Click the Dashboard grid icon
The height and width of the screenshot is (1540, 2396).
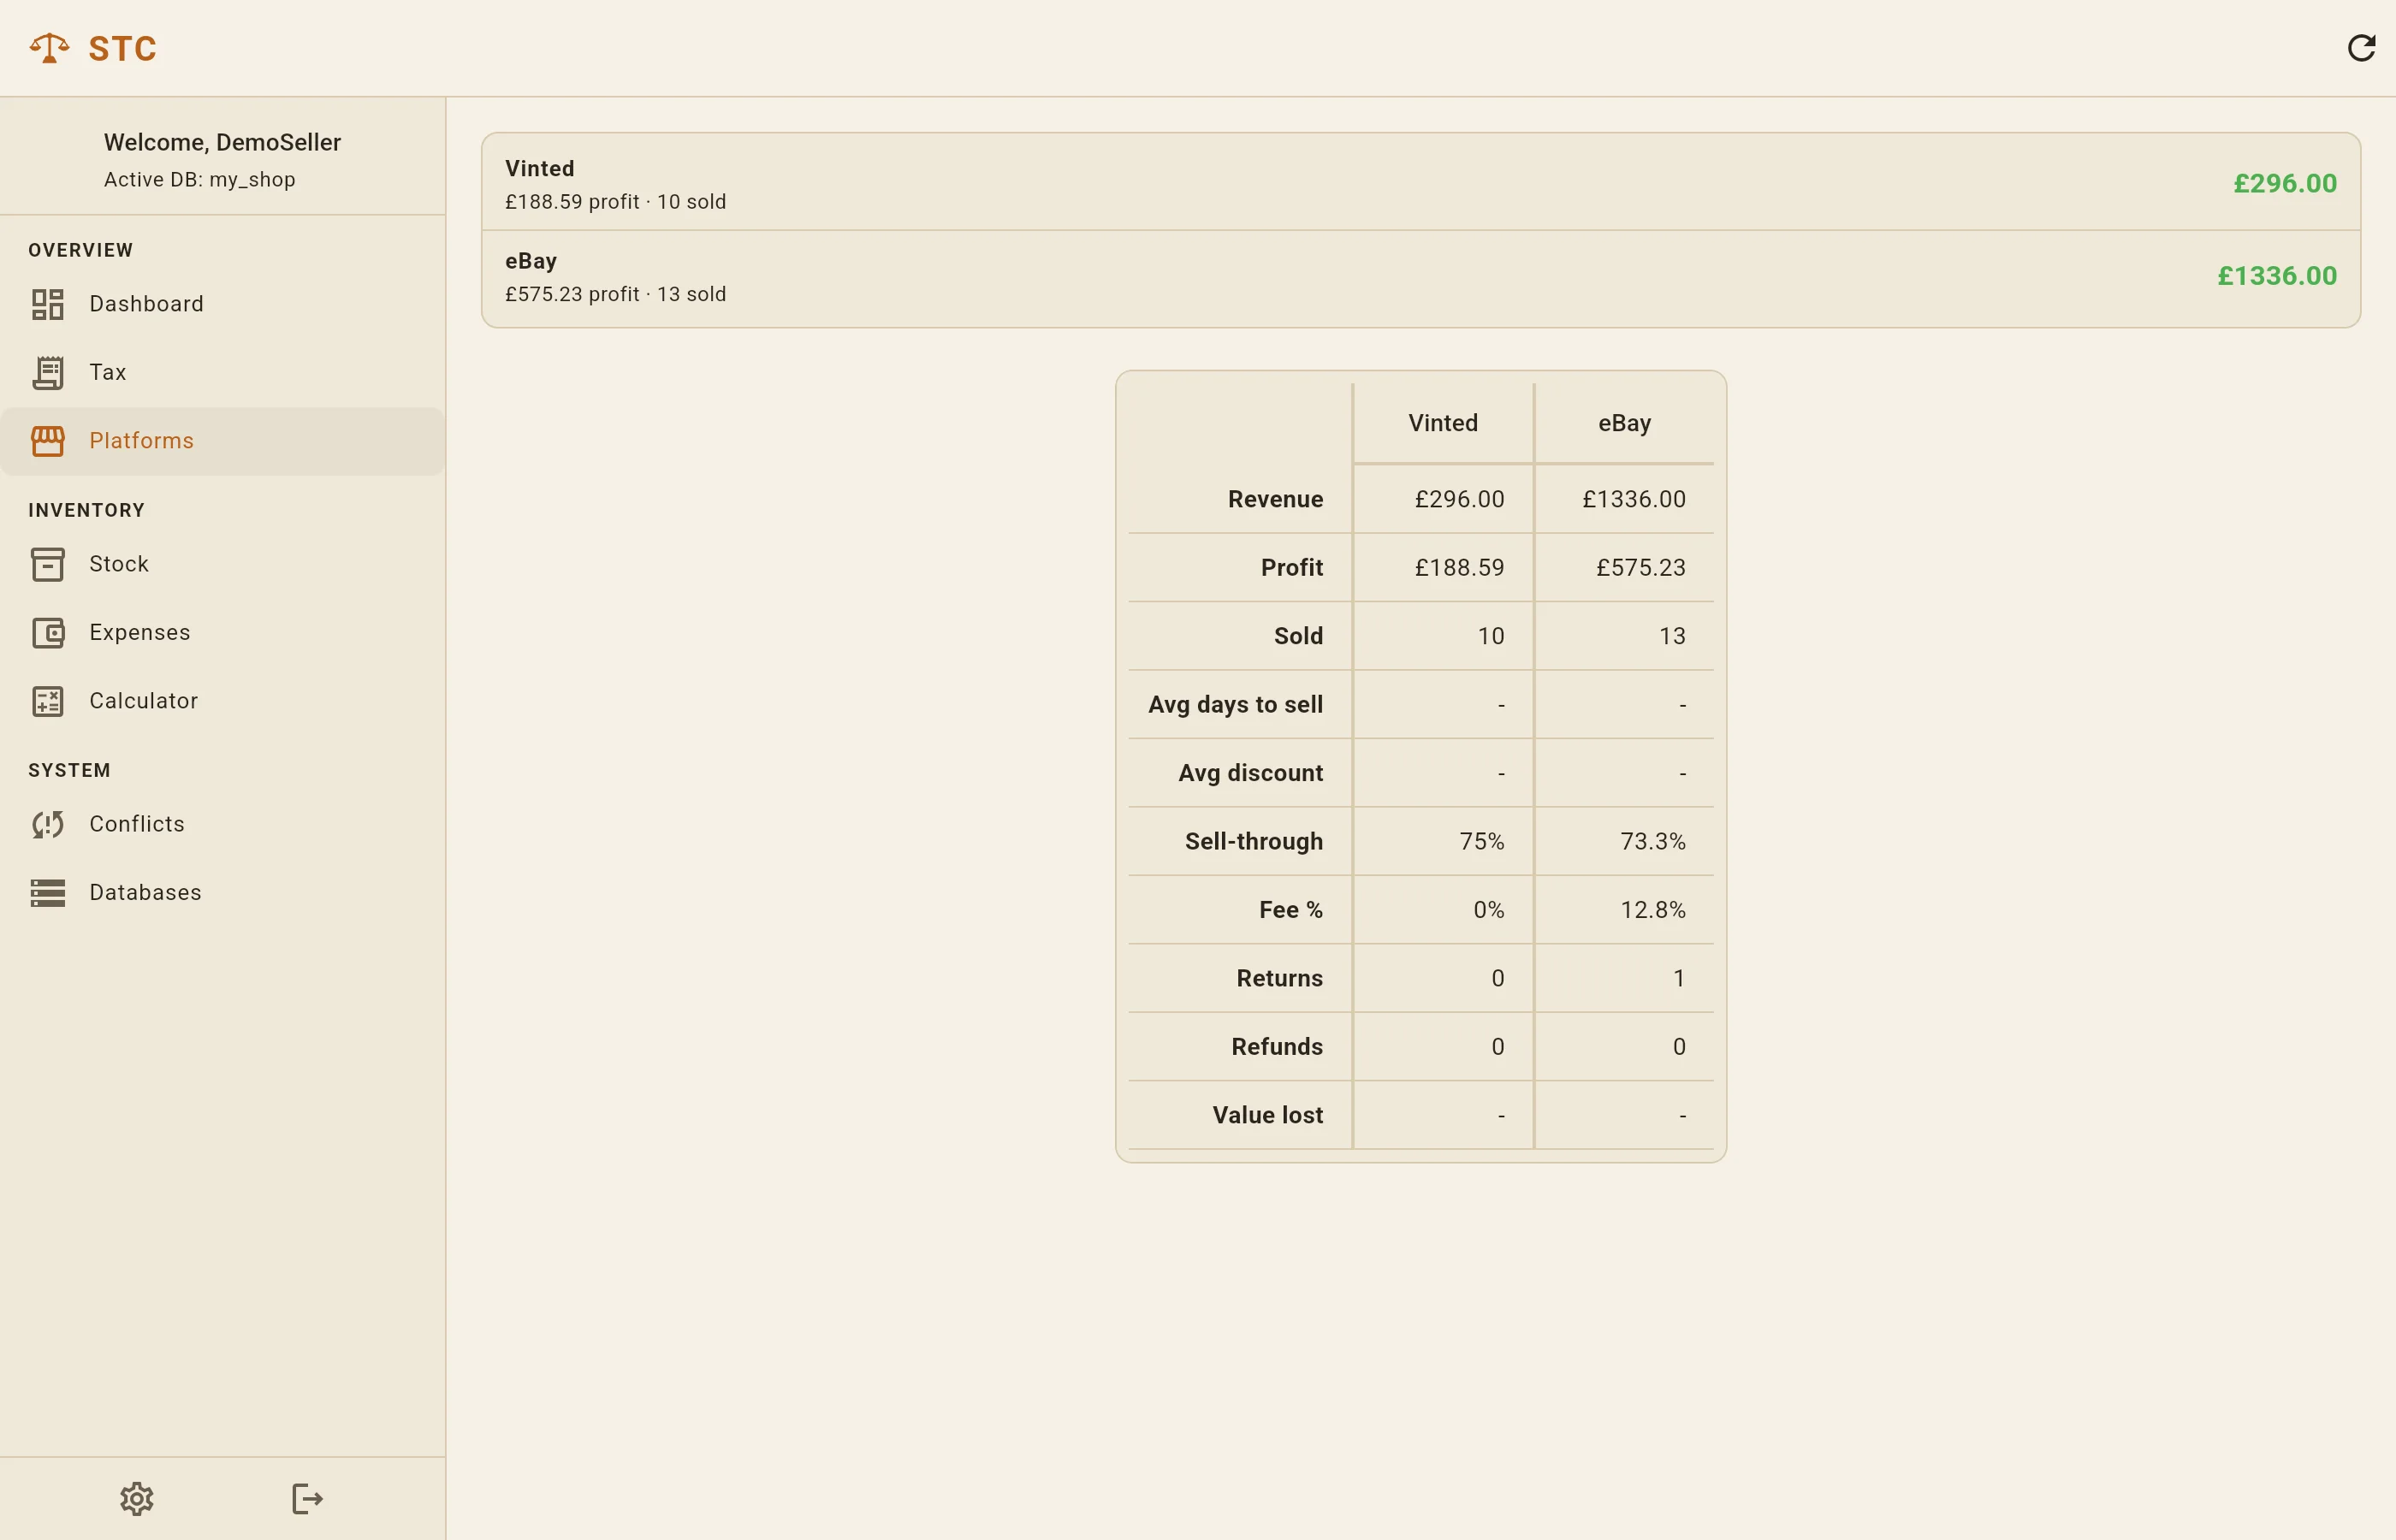point(47,304)
